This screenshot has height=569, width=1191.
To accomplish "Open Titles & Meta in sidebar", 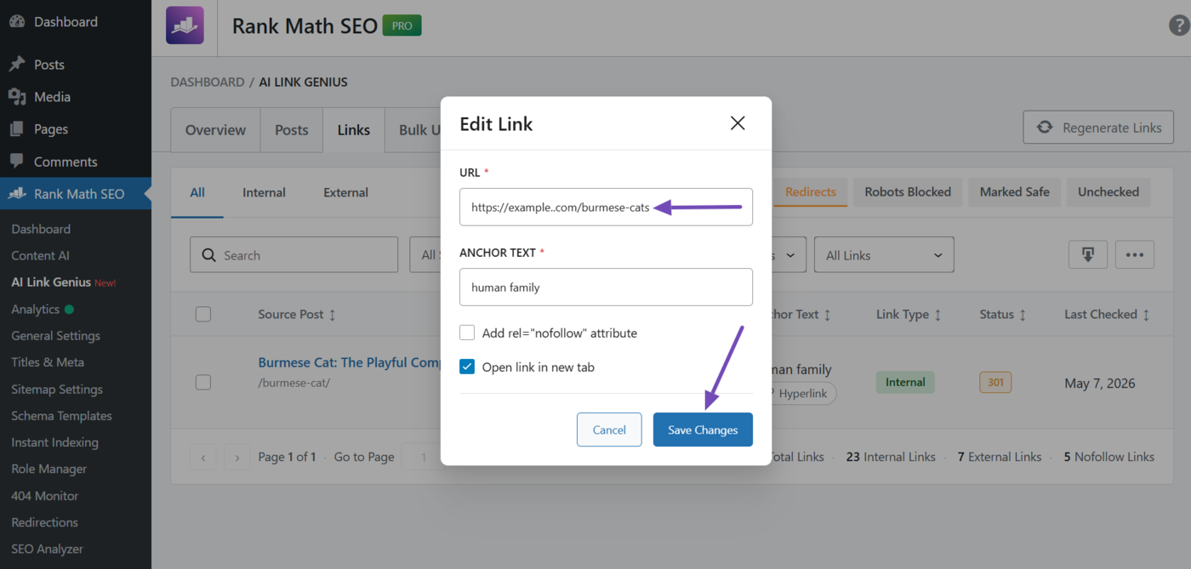I will pyautogui.click(x=48, y=362).
